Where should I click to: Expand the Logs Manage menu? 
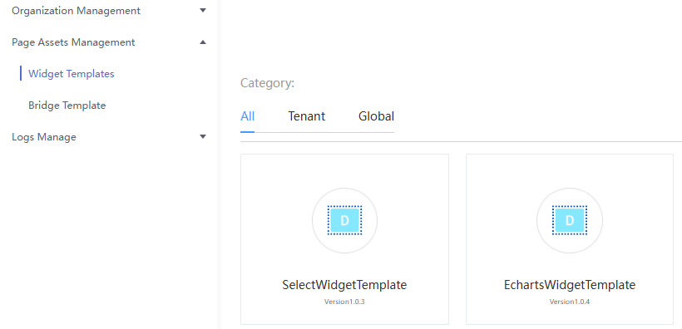point(109,136)
